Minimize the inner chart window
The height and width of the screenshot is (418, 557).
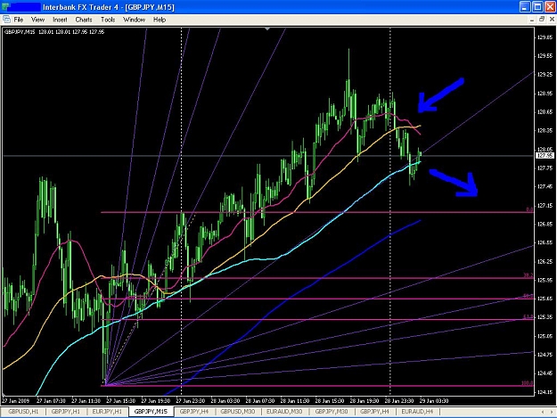pos(531,20)
